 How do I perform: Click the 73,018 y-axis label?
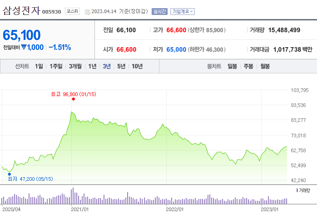click(298, 135)
